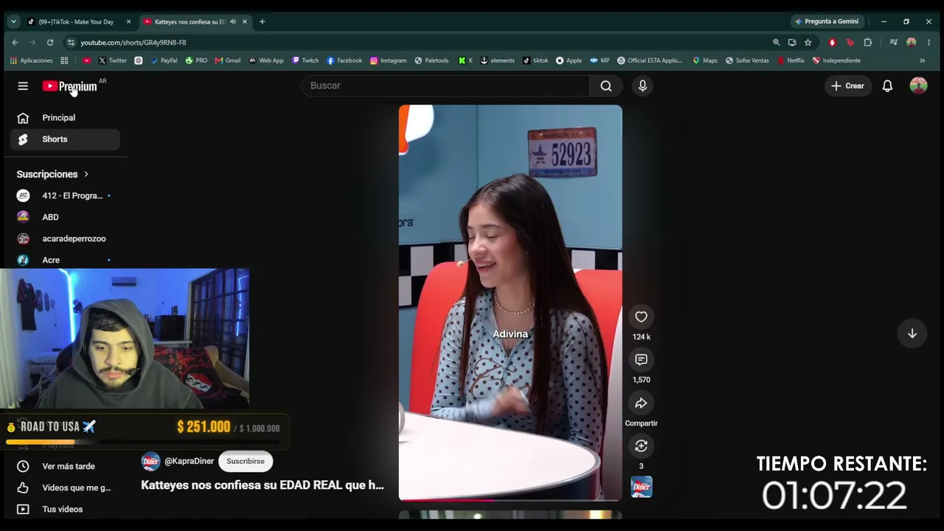944x531 pixels.
Task: Go to Principal in the sidebar
Action: click(65, 118)
